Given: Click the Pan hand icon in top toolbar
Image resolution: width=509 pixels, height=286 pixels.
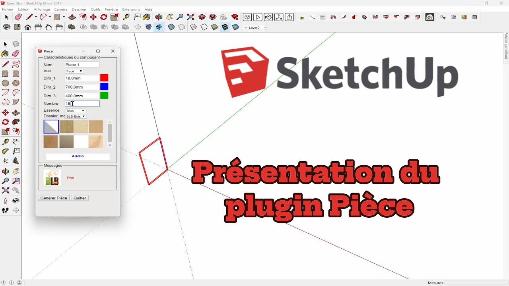Looking at the screenshot, I should click(x=169, y=17).
